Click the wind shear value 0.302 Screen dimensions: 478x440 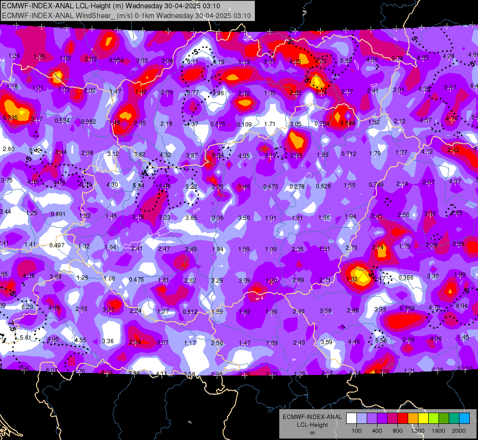point(407,308)
